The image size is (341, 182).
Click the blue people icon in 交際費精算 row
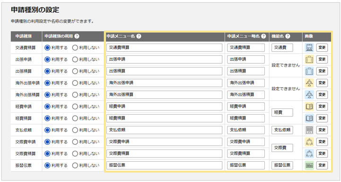tap(309, 154)
